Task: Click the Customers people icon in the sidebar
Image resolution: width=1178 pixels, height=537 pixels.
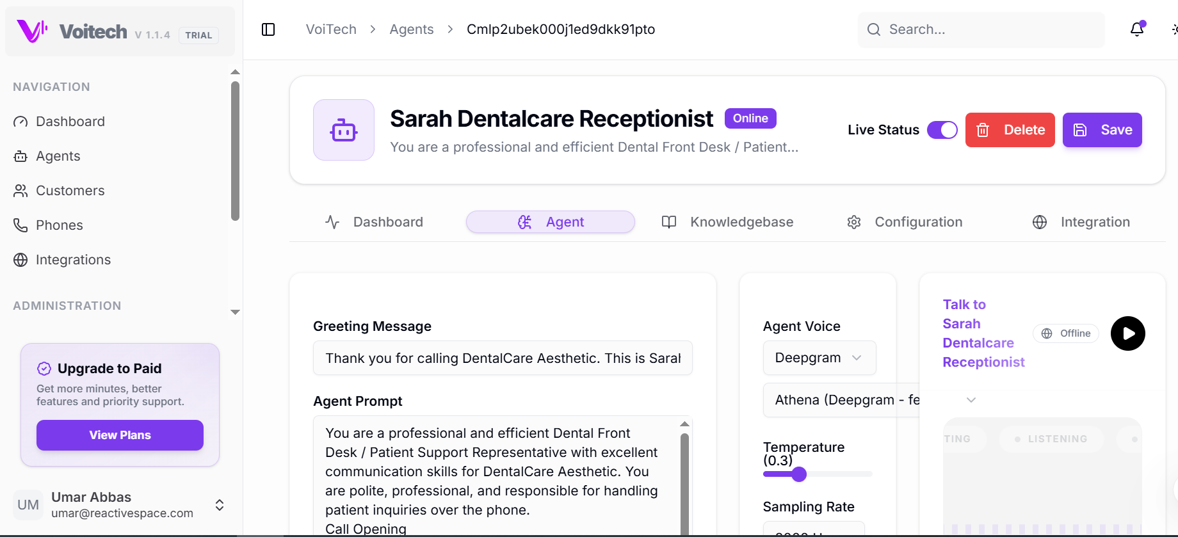Action: click(20, 191)
